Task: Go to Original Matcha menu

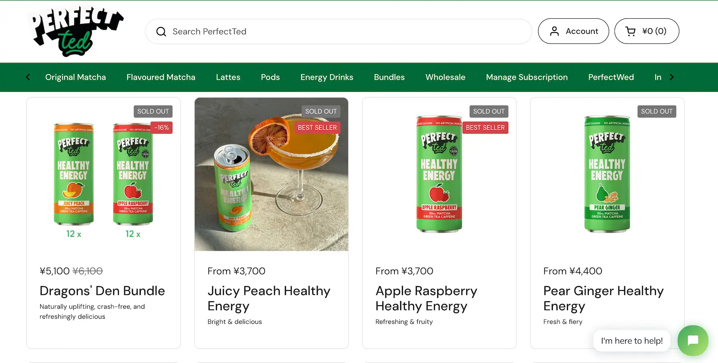Action: (x=75, y=77)
